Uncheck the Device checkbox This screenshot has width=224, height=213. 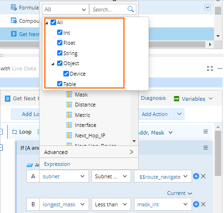tap(66, 74)
